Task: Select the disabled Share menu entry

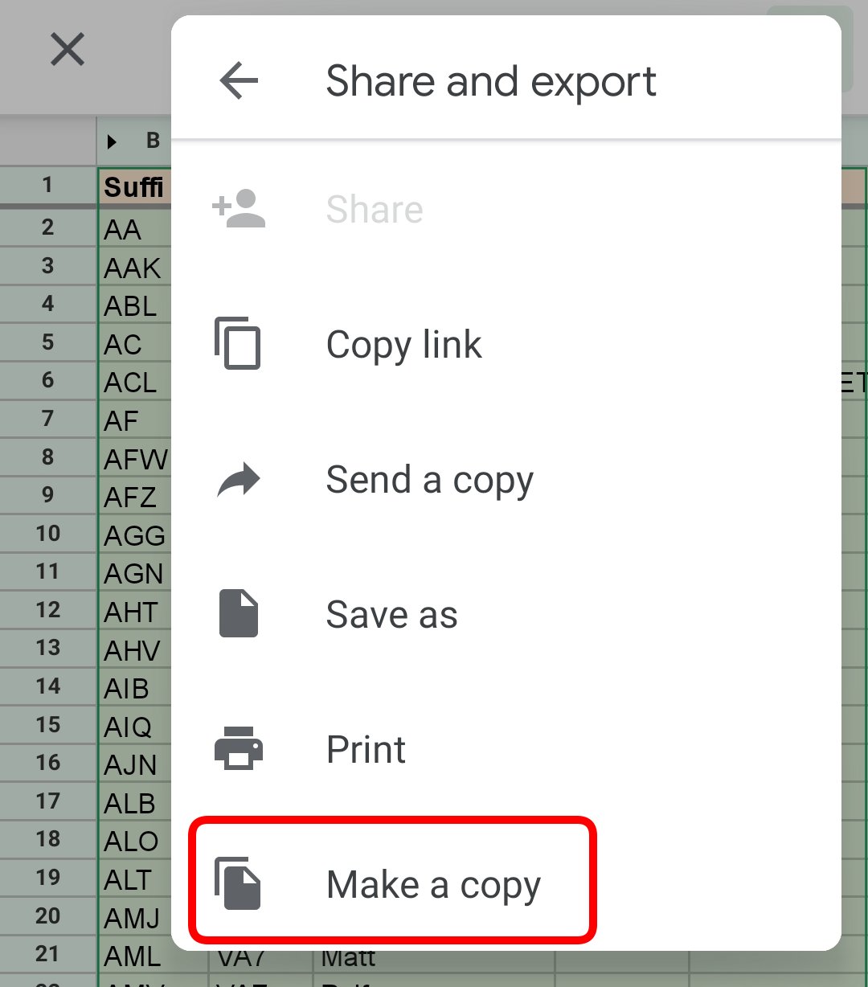Action: [506, 209]
